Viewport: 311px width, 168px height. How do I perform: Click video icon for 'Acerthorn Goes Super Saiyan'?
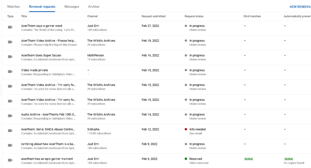(10, 57)
